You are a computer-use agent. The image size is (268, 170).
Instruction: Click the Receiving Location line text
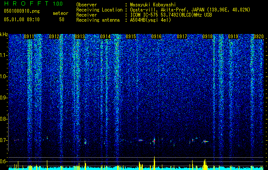pos(190,10)
